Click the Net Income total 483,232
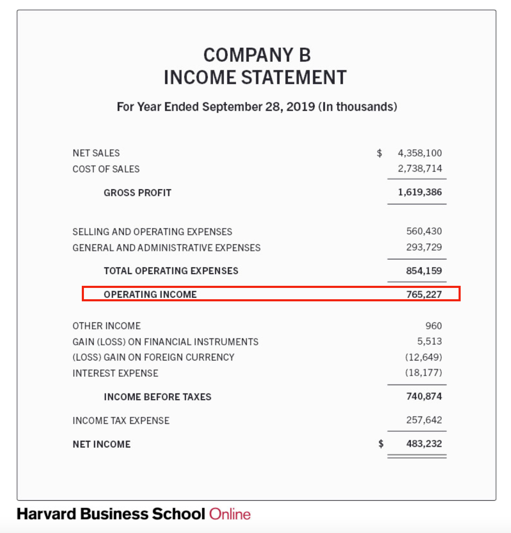This screenshot has width=511, height=533. (x=424, y=444)
